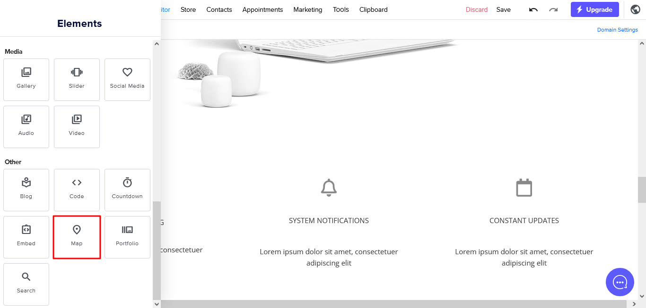Insert the Blog element

[x=26, y=190]
